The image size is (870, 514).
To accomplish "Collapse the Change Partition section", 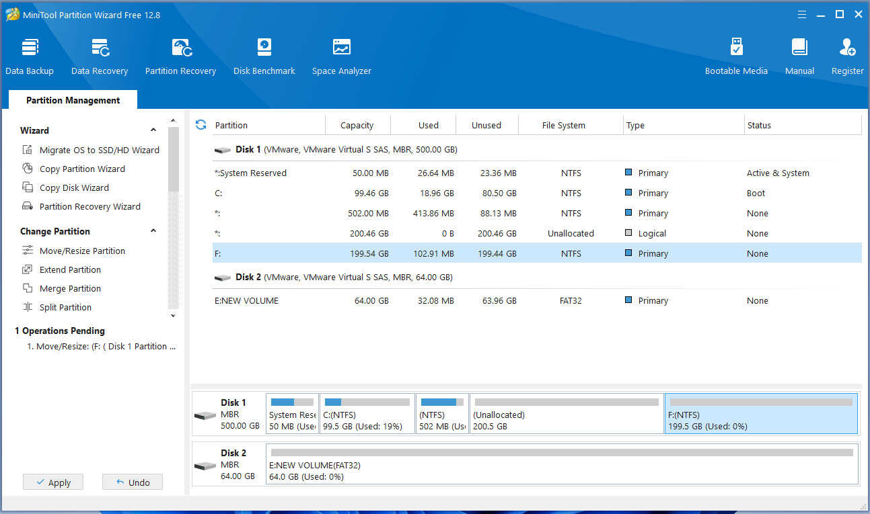I will click(153, 231).
